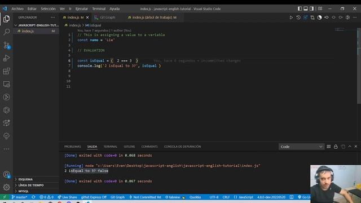The height and width of the screenshot is (203, 361).
Task: Open the Extensions view
Action: pyautogui.click(x=6, y=71)
